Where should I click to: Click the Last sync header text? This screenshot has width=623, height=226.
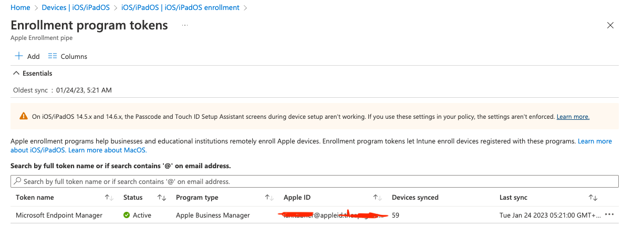click(513, 197)
